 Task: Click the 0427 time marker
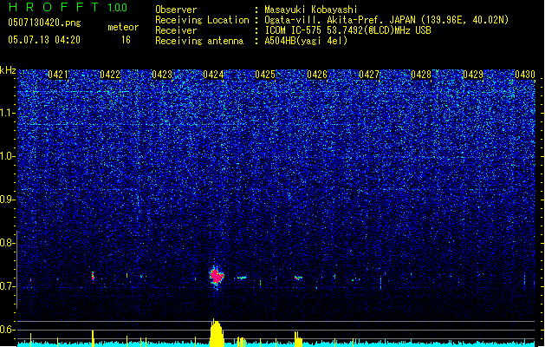tap(369, 75)
